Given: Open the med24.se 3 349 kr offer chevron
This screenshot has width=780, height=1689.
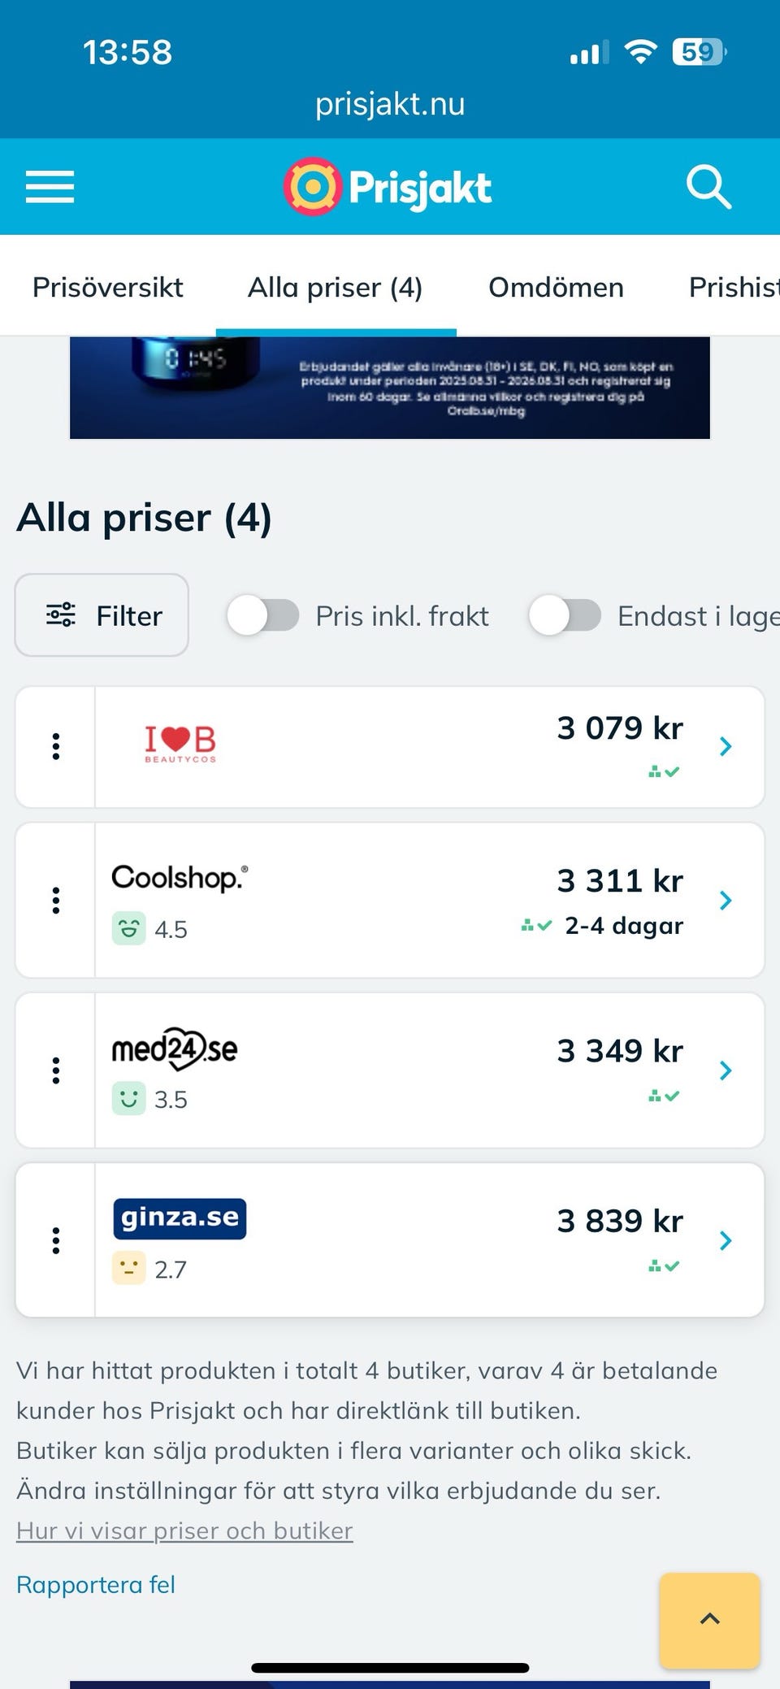Looking at the screenshot, I should 726,1070.
